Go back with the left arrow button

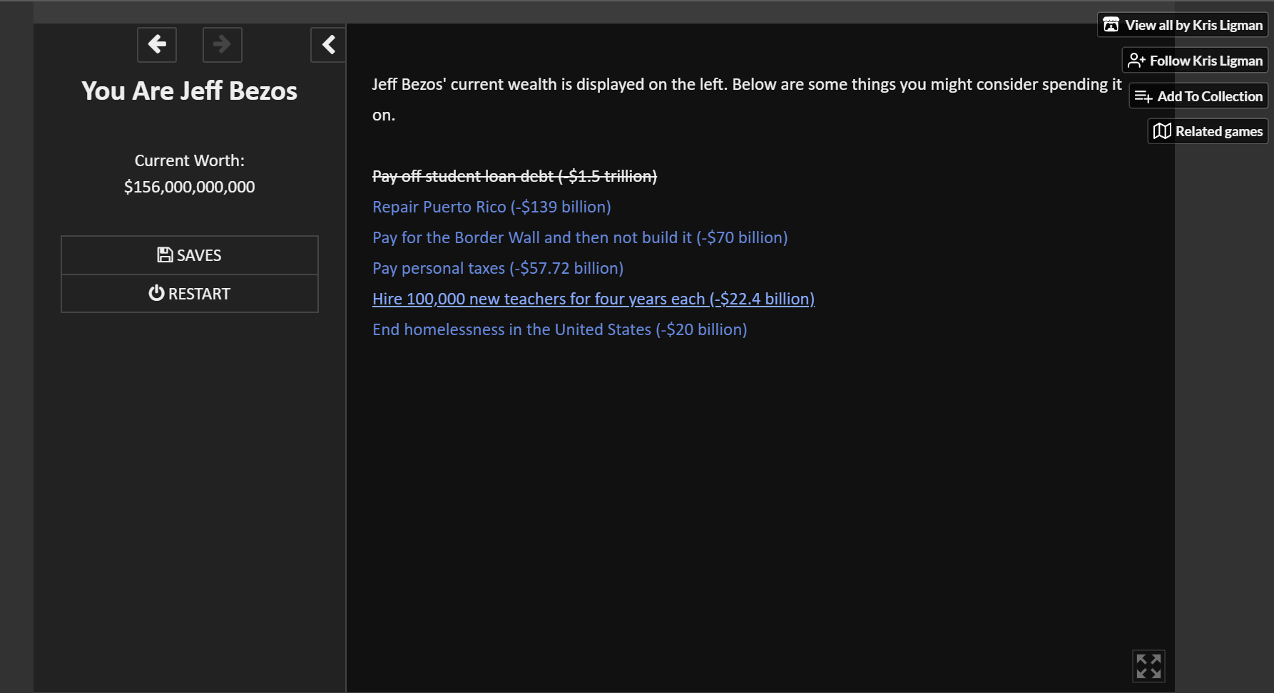point(157,45)
